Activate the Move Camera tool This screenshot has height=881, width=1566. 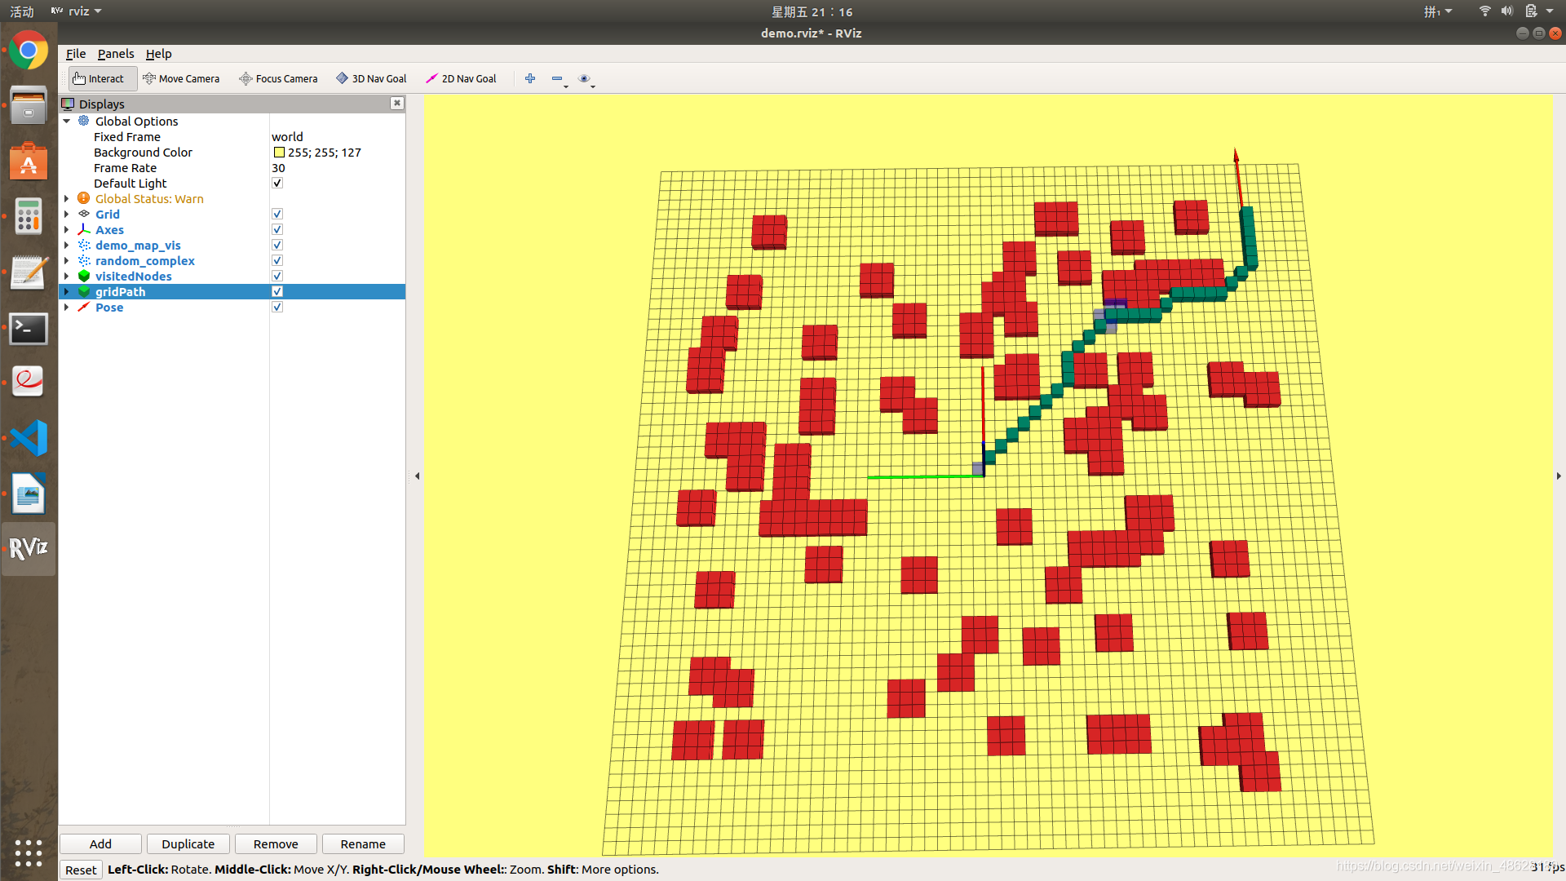click(181, 78)
